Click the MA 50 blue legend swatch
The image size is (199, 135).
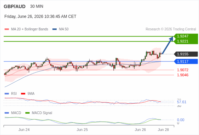54,29
